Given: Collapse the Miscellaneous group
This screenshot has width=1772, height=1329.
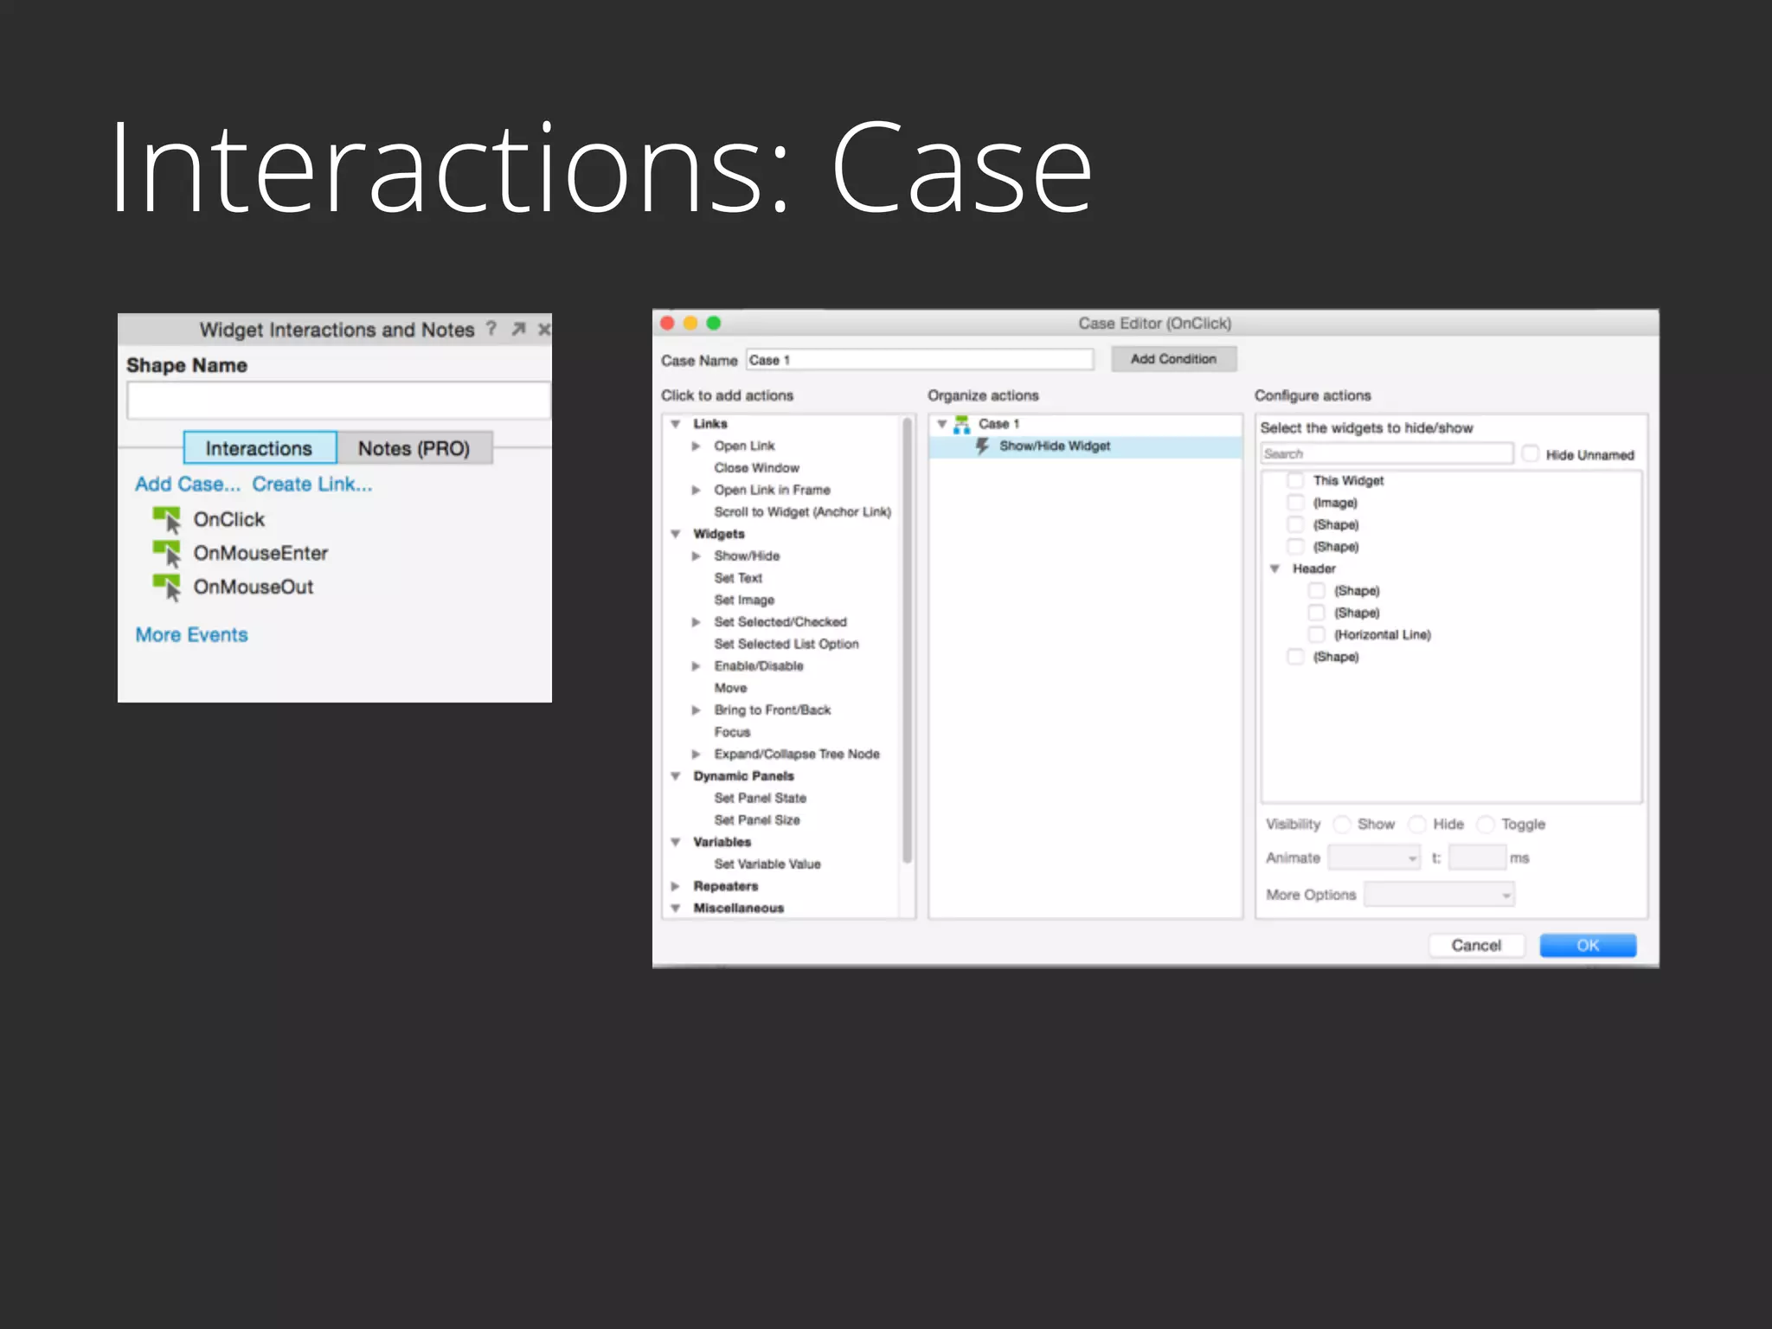Looking at the screenshot, I should pyautogui.click(x=676, y=908).
